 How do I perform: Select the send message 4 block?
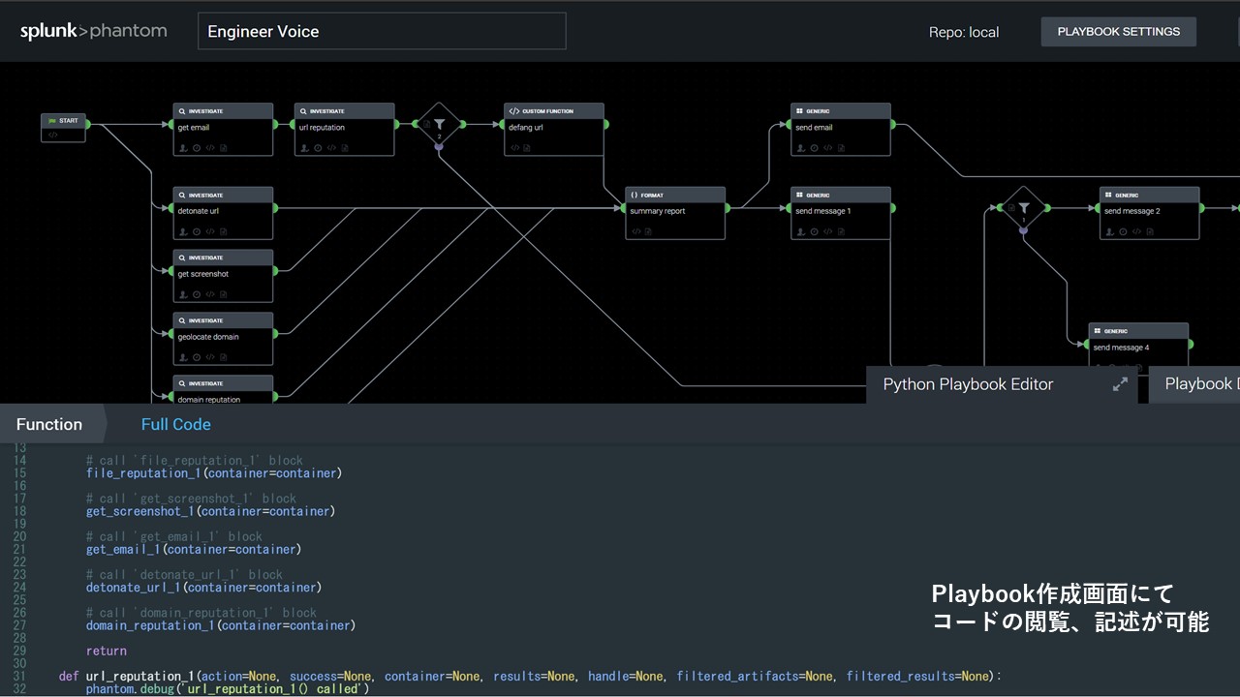(x=1138, y=346)
